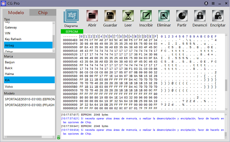Click the Tipo list scroll-down arrow

point(54,51)
